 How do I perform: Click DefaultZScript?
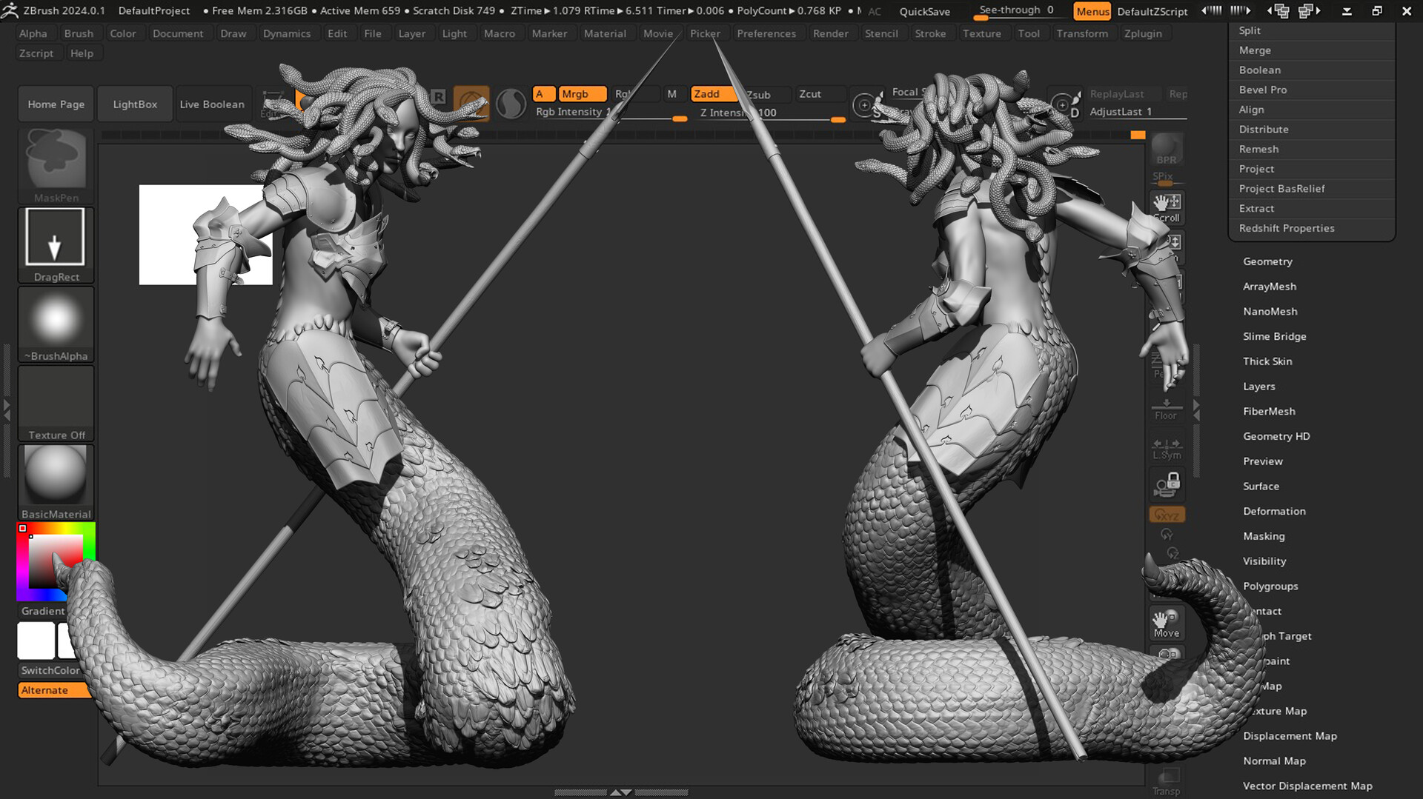[1152, 11]
